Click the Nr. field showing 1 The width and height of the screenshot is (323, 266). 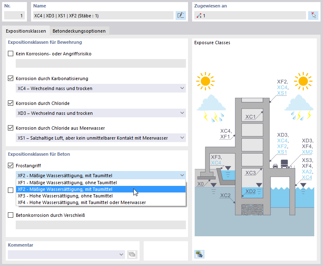point(14,16)
